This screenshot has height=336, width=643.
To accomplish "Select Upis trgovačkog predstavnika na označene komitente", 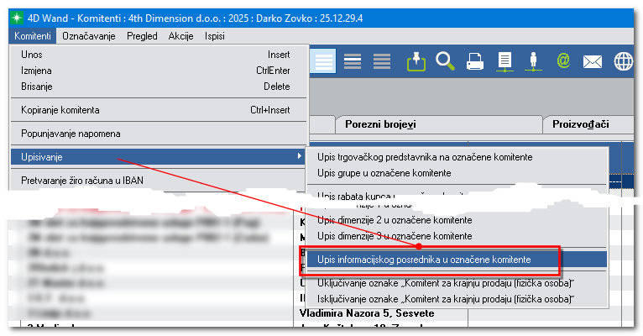I will pos(424,157).
